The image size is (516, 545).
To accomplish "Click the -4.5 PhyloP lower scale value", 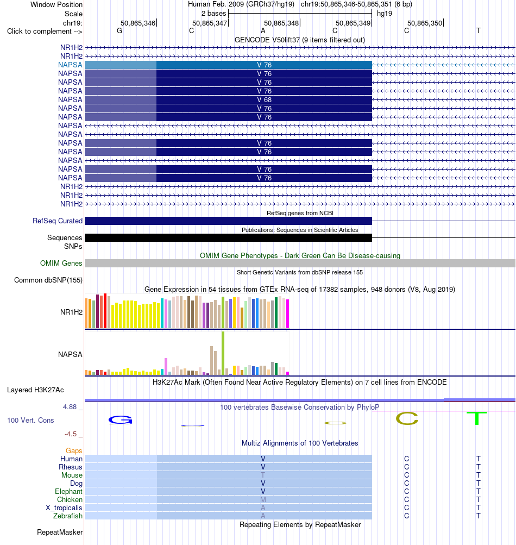I will coord(71,434).
